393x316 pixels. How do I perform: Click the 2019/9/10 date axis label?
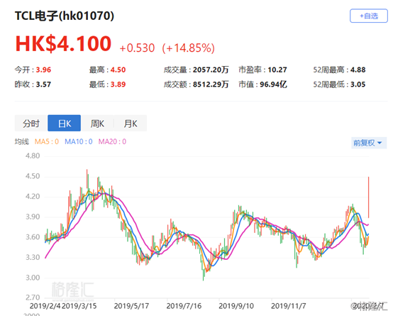[236, 306]
